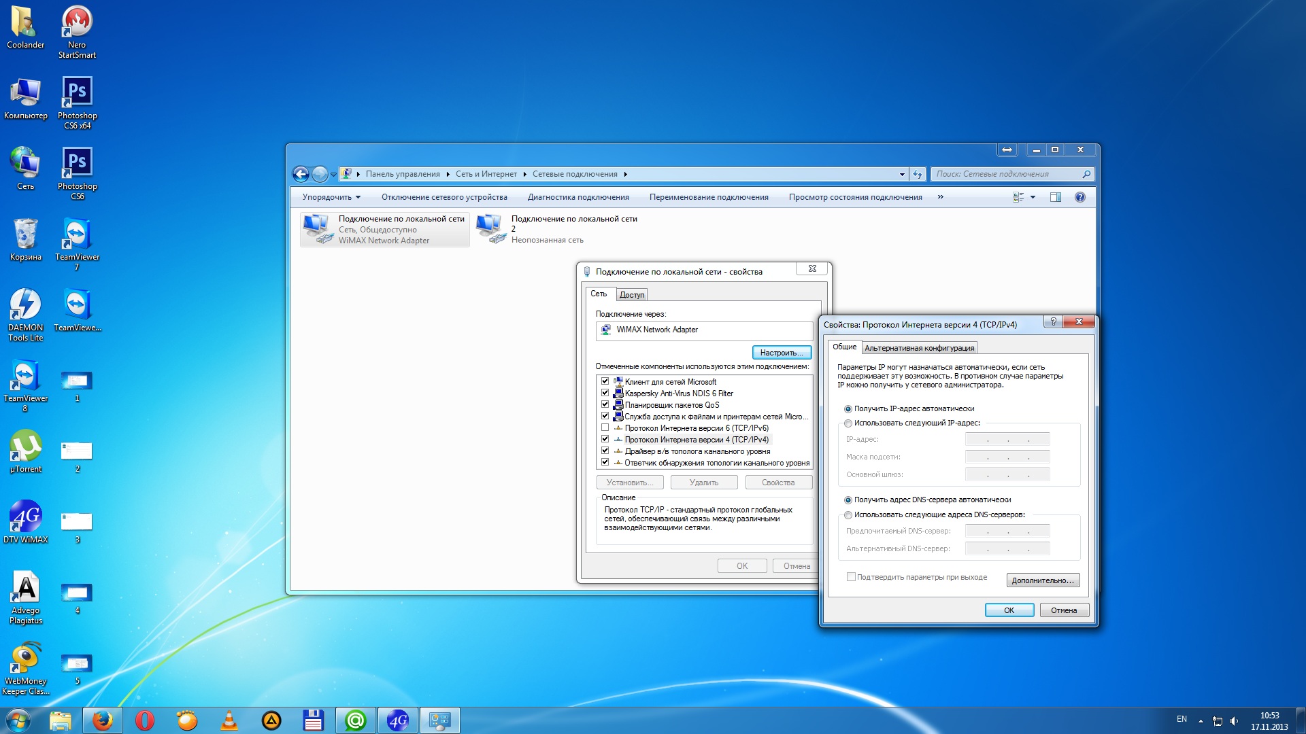Open the Opera browser from the taskbar
Viewport: 1306px width, 734px height.
click(x=145, y=720)
